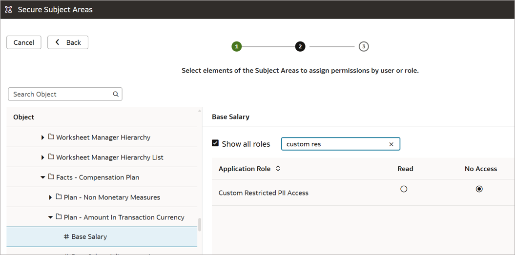The height and width of the screenshot is (255, 515).
Task: Click the sort arrows beside Application Role
Action: [x=278, y=169]
